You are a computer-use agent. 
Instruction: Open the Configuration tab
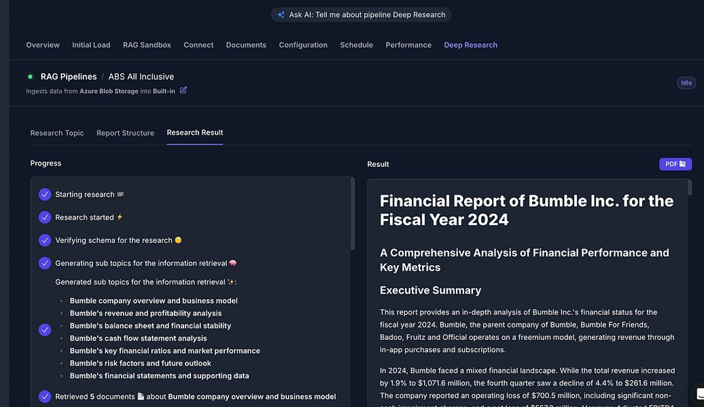(303, 45)
